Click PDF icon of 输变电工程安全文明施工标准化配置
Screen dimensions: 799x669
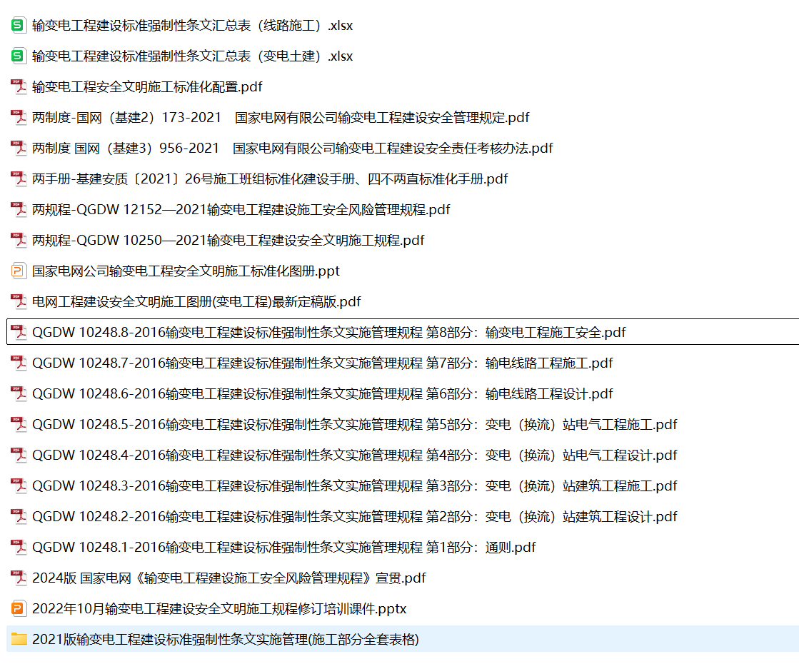click(x=19, y=86)
